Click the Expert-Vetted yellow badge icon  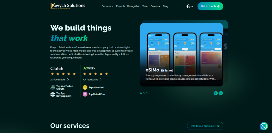(x=85, y=87)
